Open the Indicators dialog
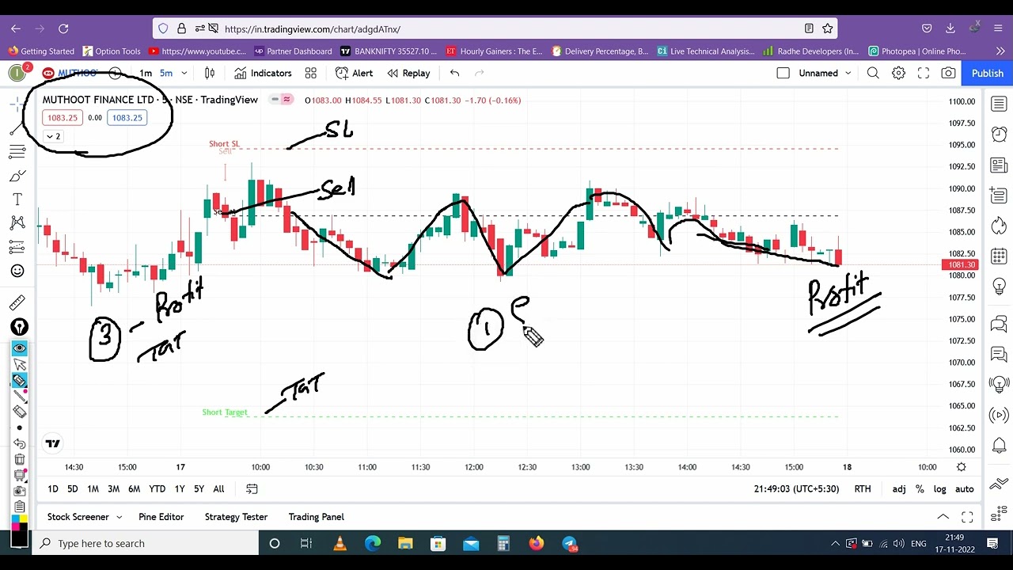 263,73
